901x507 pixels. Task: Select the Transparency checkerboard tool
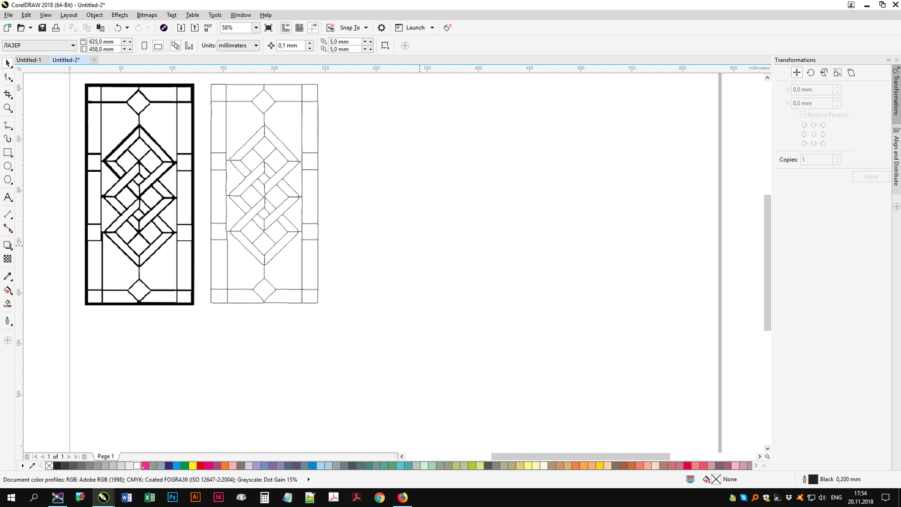8,259
